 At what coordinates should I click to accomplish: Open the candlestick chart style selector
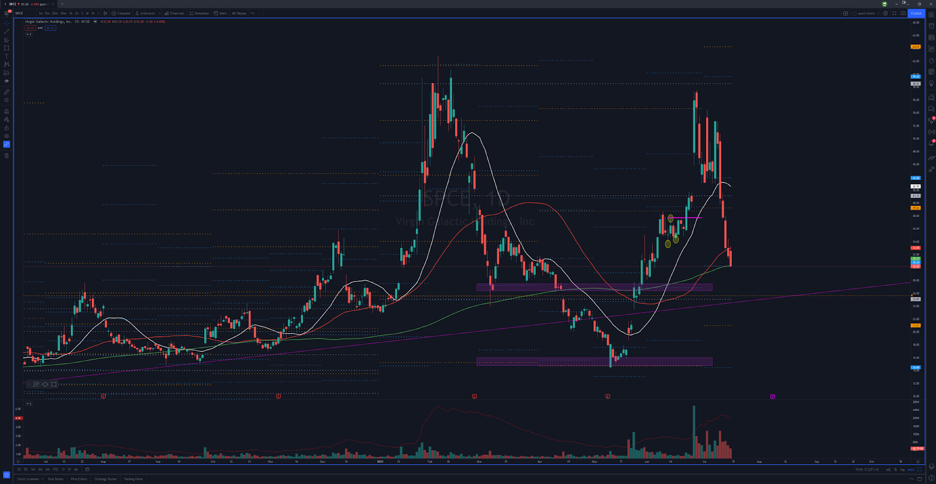pyautogui.click(x=105, y=13)
